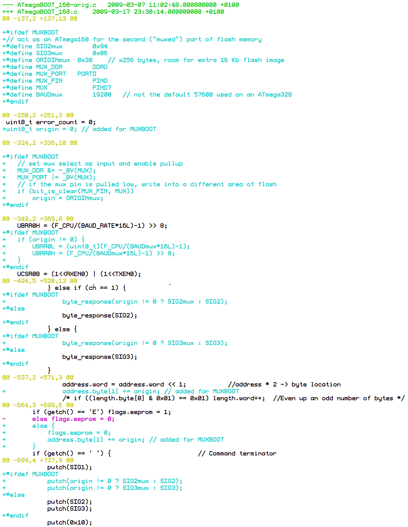Click line 'if (origin != 0) {'
This screenshot has height=527, width=408.
(x=51, y=239)
